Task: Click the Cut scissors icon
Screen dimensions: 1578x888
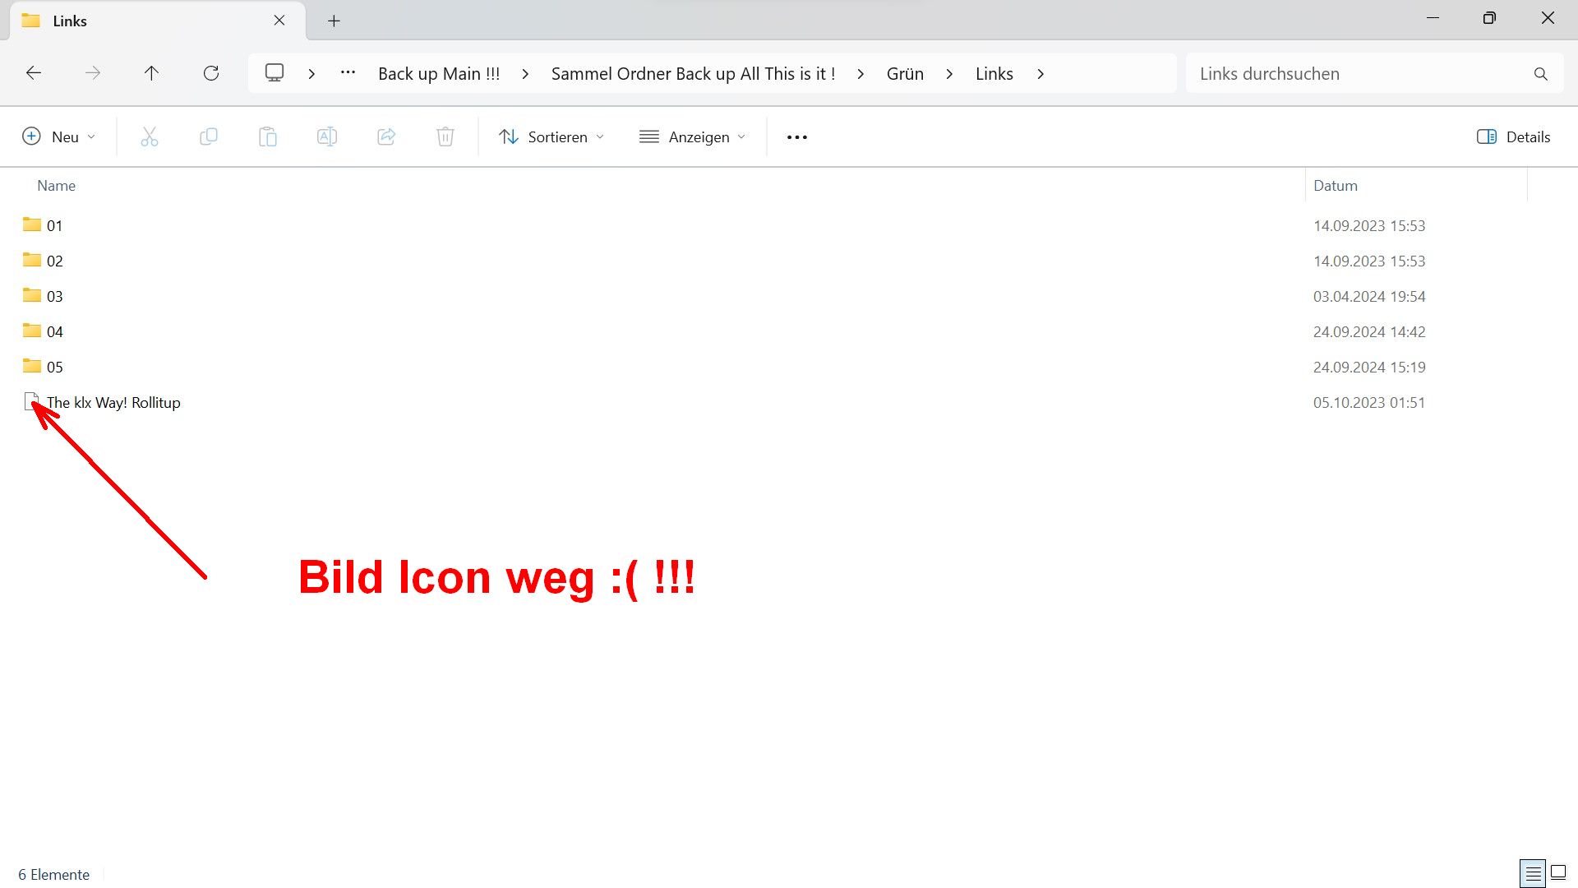Action: 149,136
